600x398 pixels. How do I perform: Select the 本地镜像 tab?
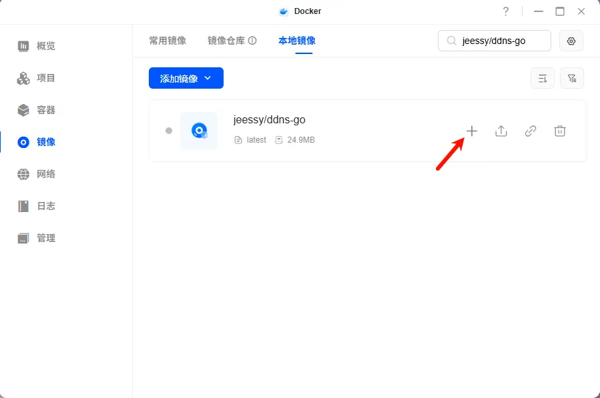coord(297,41)
